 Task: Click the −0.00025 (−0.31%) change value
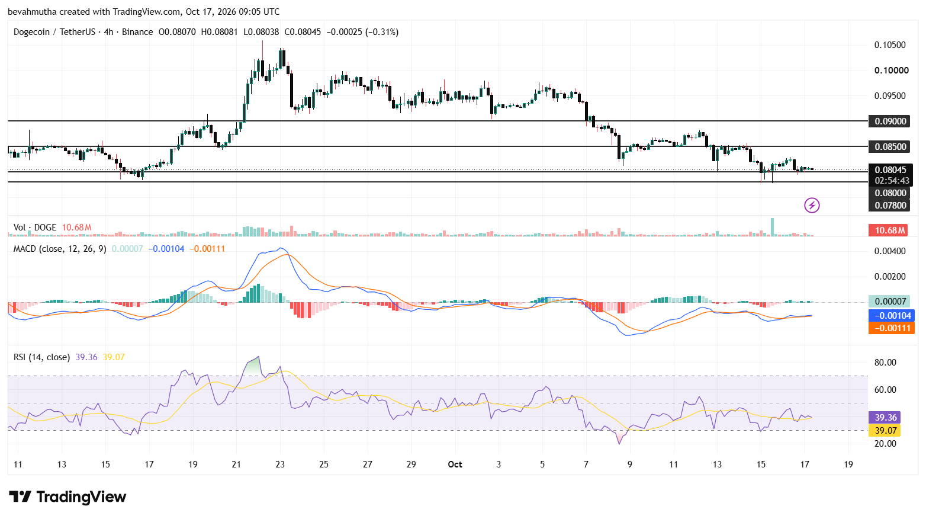tap(362, 32)
